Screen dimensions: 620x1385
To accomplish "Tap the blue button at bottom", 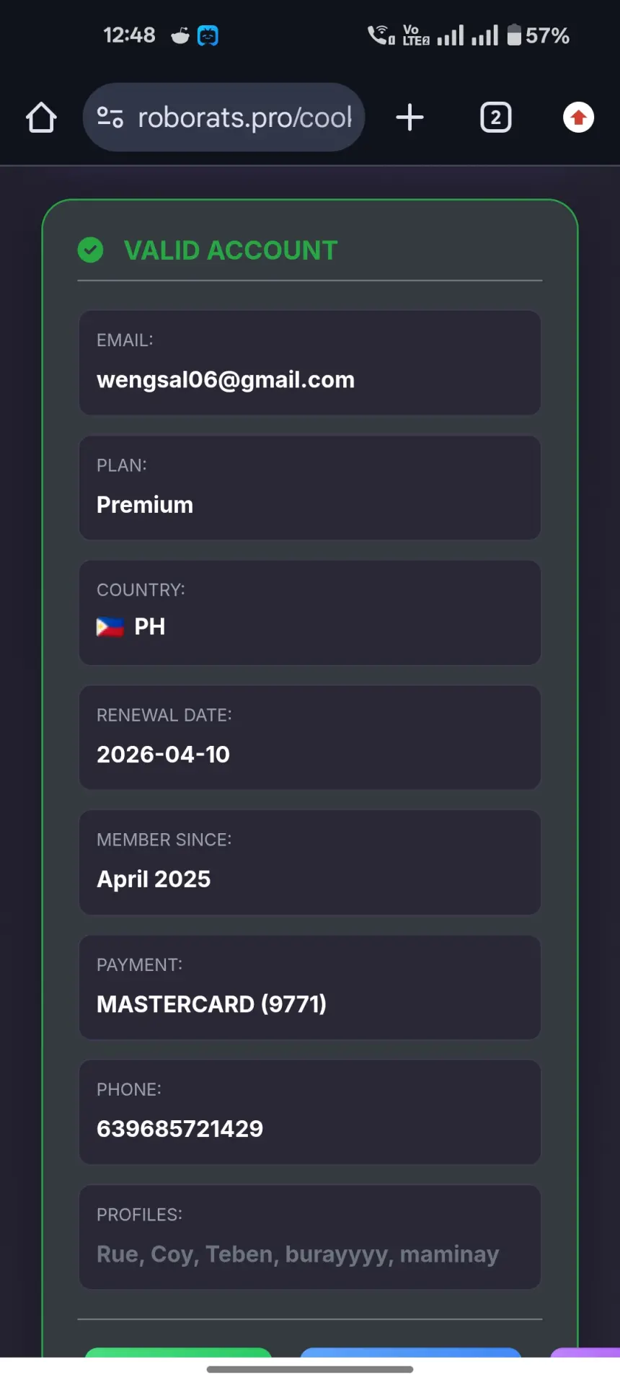I will pos(410,1353).
